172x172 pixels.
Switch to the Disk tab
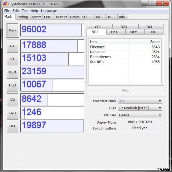tap(99, 17)
